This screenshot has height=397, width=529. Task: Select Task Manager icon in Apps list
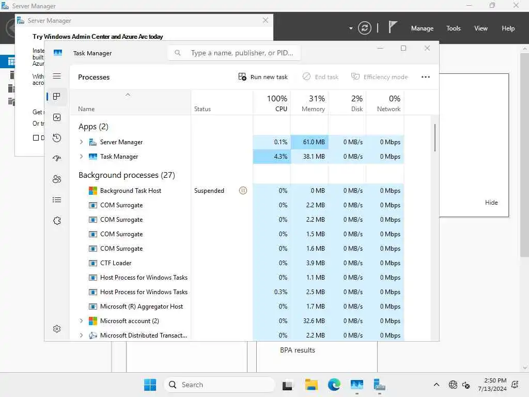pyautogui.click(x=93, y=157)
